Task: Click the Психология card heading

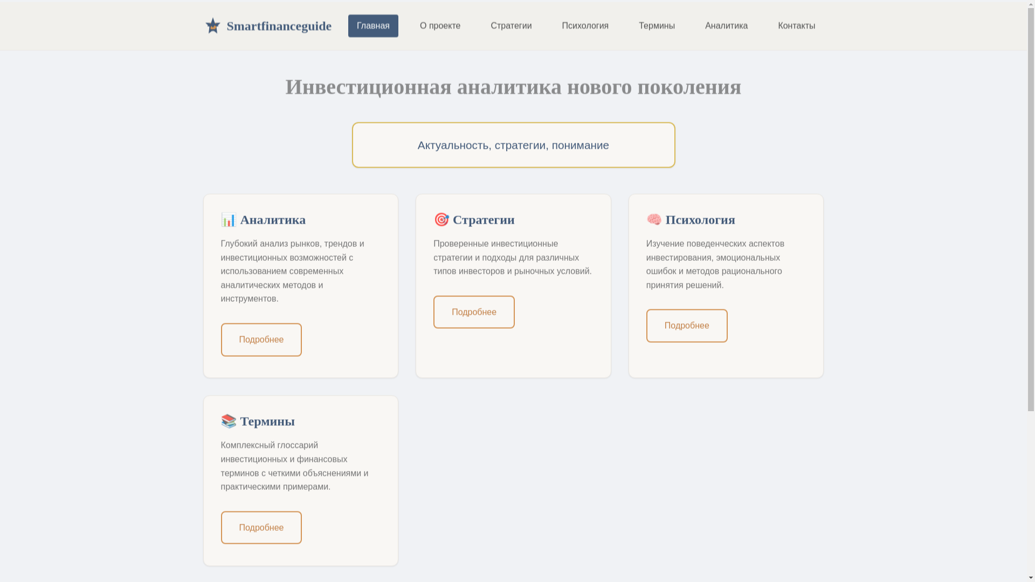Action: coord(691,219)
